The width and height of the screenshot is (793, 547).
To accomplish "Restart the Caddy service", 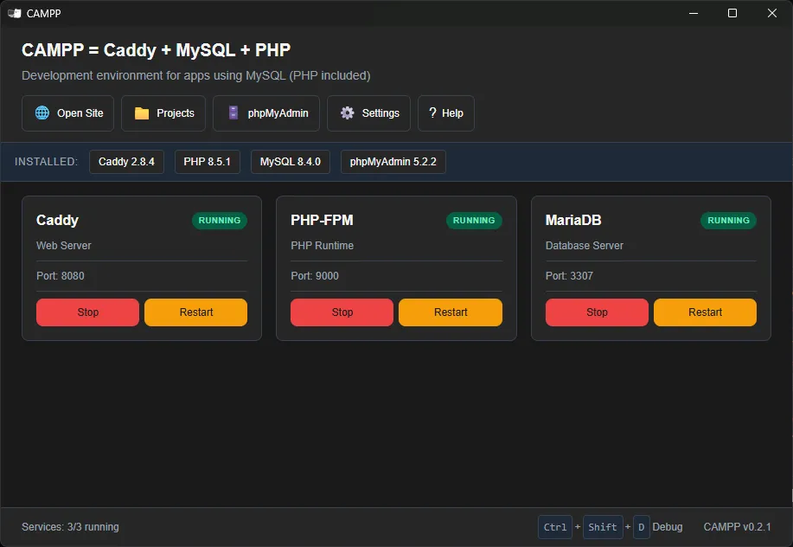I will tap(195, 312).
